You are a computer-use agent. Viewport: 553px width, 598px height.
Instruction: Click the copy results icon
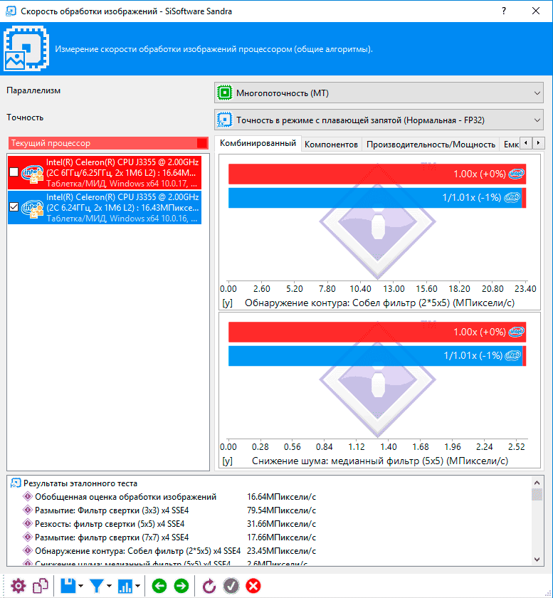41,586
